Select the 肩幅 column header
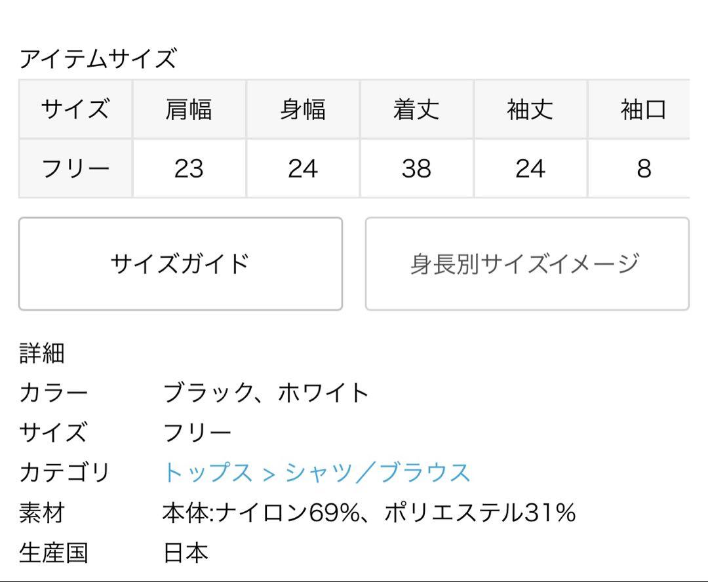708x582 pixels. point(189,109)
